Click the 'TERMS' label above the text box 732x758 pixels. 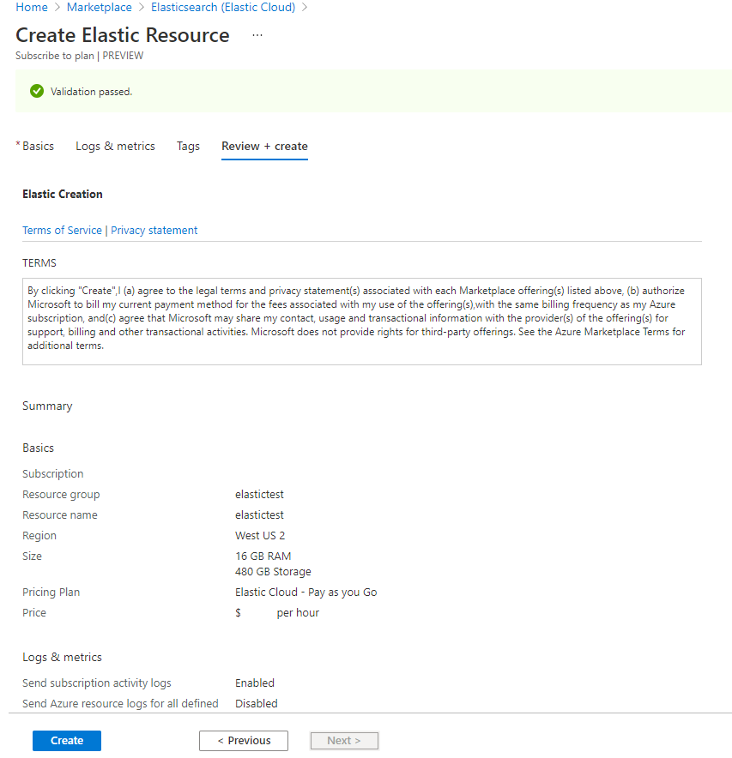(39, 263)
